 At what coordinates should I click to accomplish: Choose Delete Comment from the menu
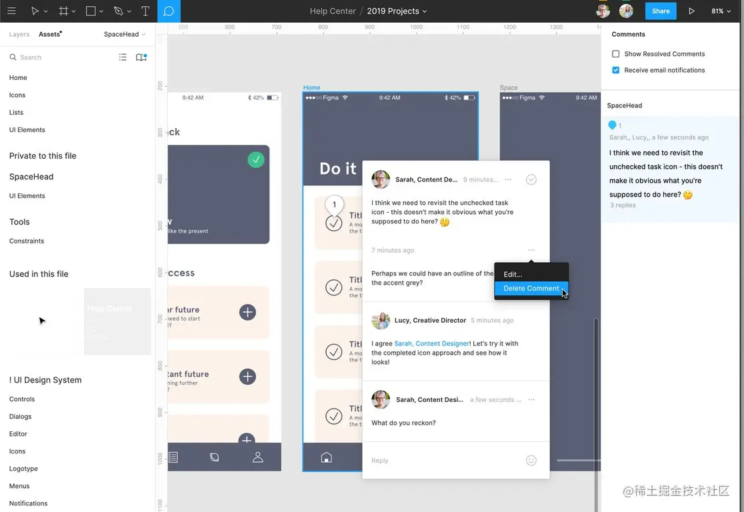531,288
